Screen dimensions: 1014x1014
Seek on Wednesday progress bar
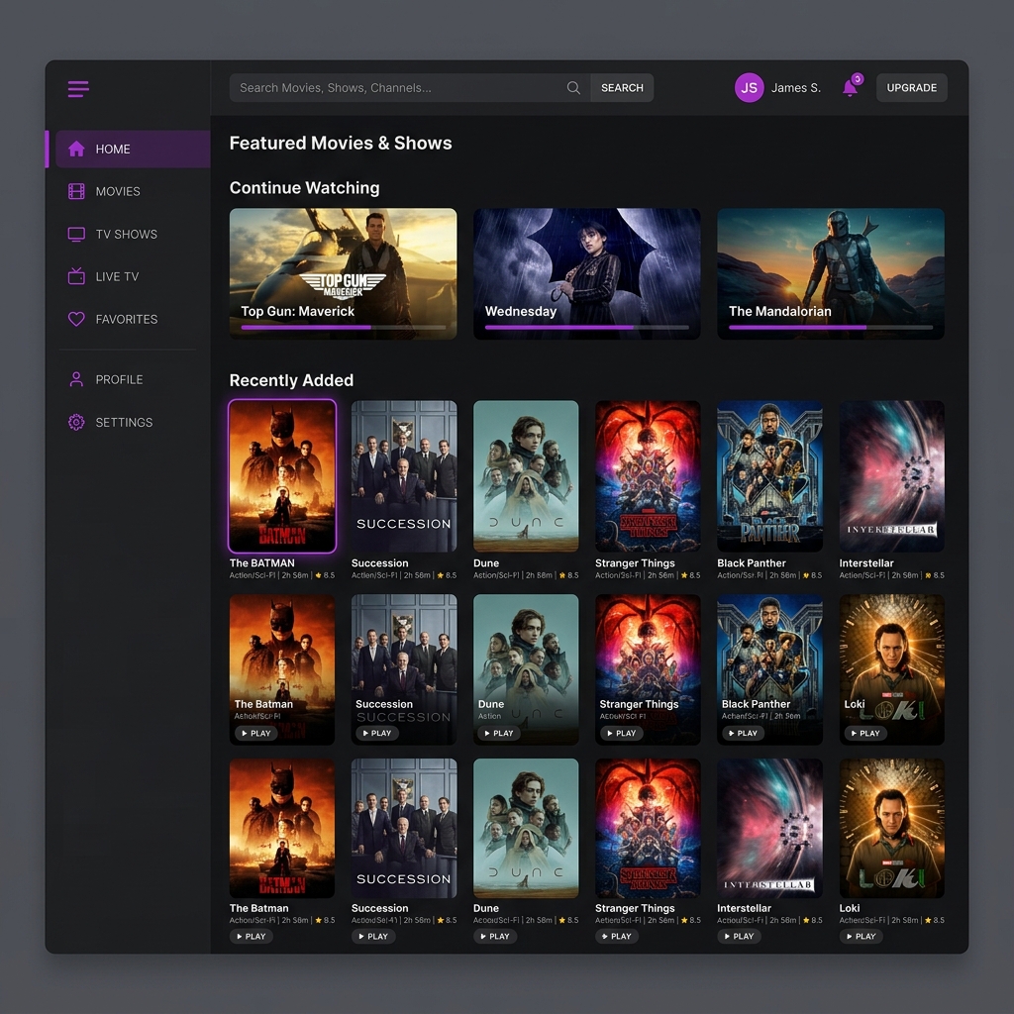click(x=587, y=327)
